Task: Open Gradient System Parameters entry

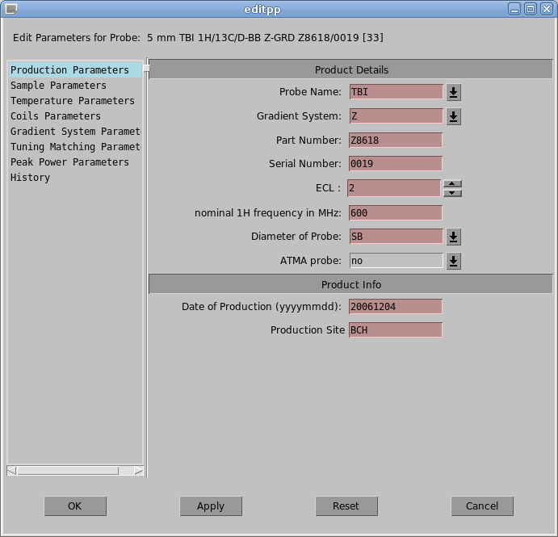Action: click(x=75, y=132)
